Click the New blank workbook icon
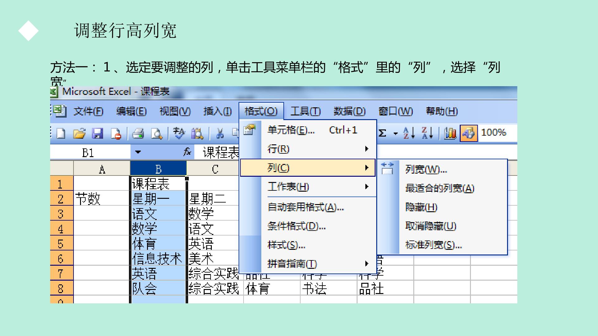This screenshot has width=598, height=336. pos(61,133)
